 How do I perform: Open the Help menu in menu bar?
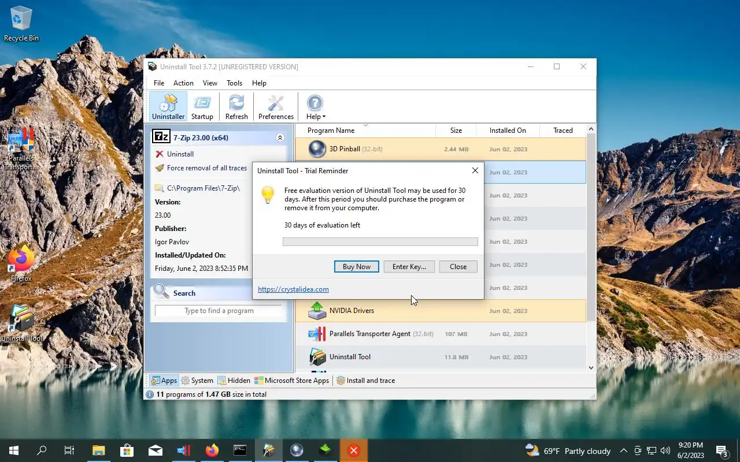pyautogui.click(x=259, y=83)
